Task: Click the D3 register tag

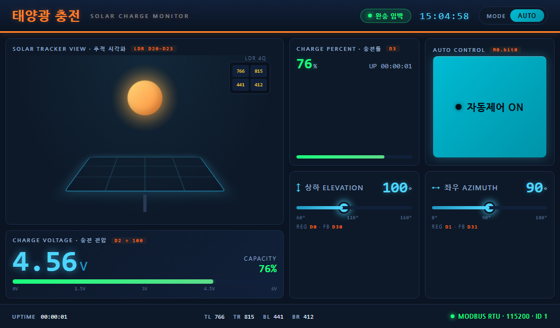Action: (393, 49)
